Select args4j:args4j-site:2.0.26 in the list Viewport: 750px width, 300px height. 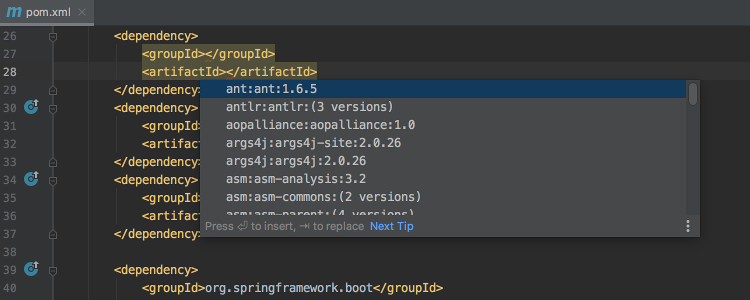[x=443, y=143]
